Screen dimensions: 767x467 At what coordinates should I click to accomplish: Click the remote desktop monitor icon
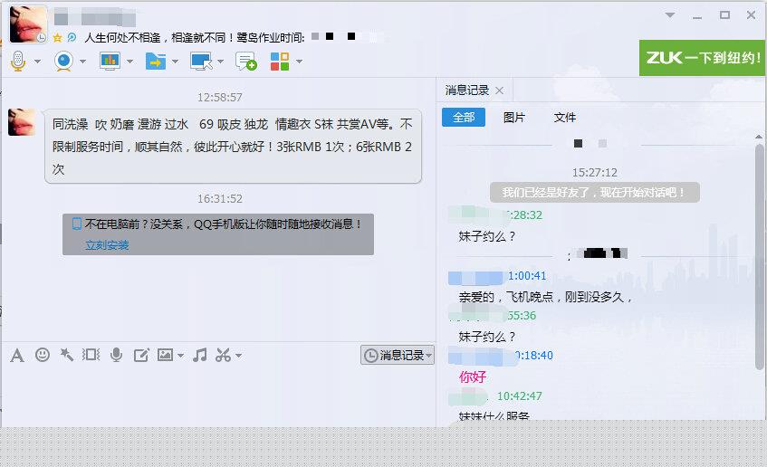click(200, 61)
